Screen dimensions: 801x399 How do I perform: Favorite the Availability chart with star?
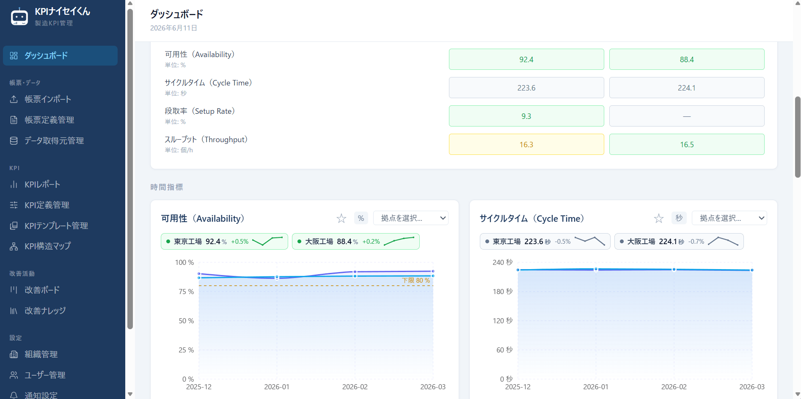click(x=341, y=218)
